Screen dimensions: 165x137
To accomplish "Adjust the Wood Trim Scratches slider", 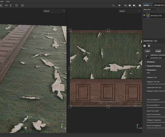I will pyautogui.click(x=156, y=117).
